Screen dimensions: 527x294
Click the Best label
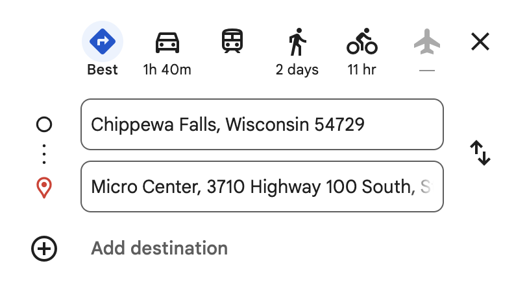pos(103,70)
